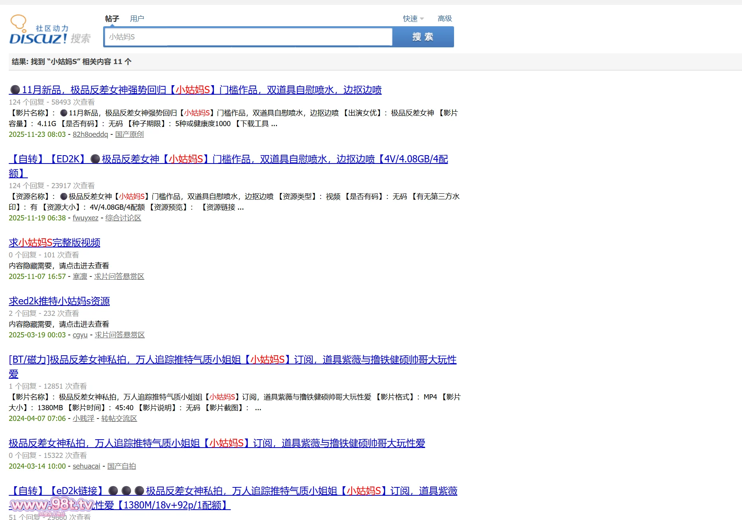This screenshot has width=742, height=520.
Task: Click the Discuz! logo
Action: (x=50, y=30)
